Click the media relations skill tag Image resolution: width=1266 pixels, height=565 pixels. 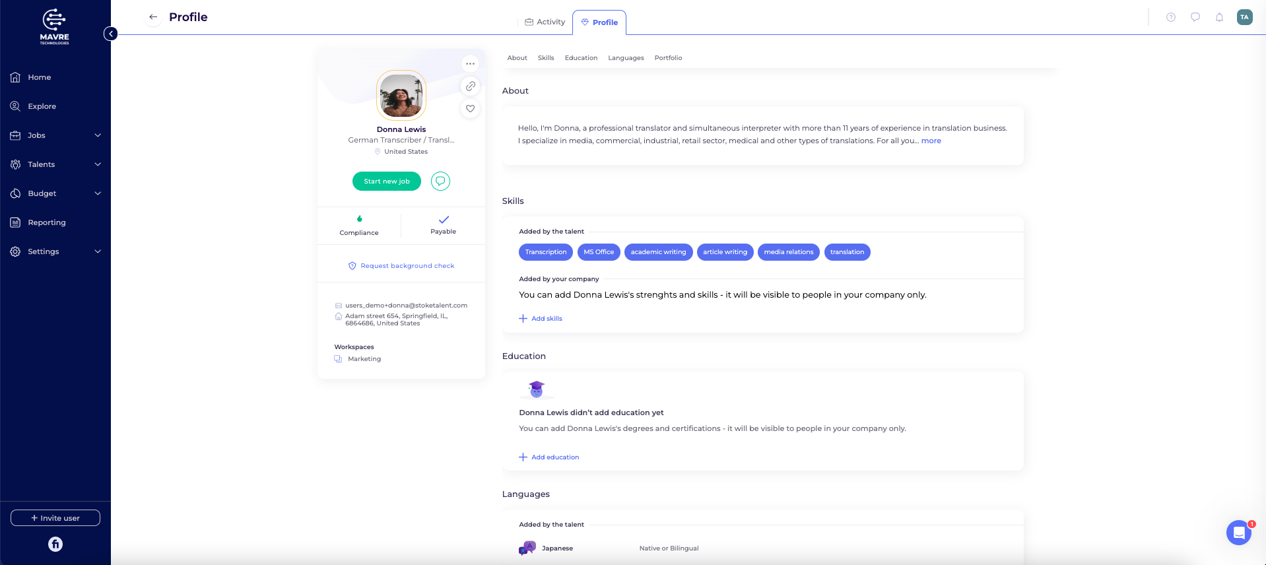pyautogui.click(x=789, y=252)
